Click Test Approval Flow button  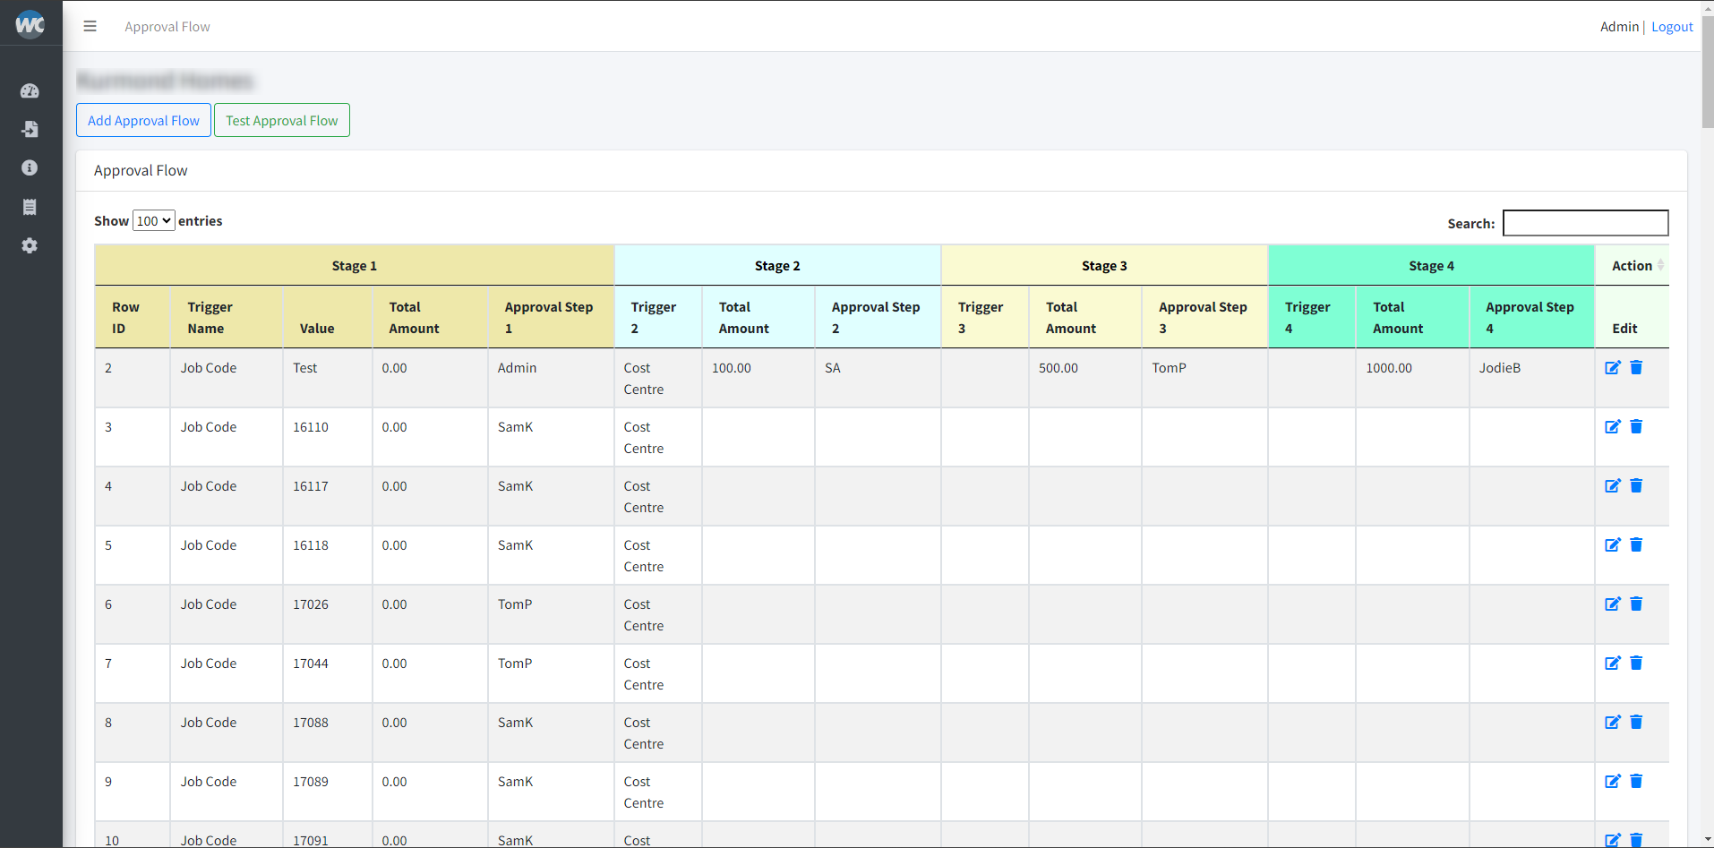282,120
